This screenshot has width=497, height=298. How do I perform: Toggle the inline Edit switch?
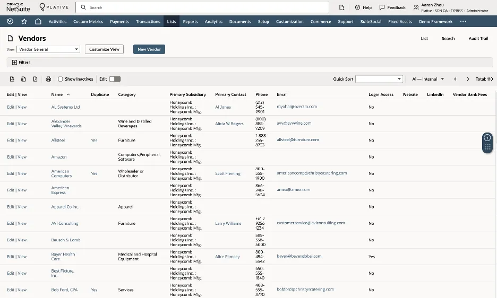[x=115, y=79]
